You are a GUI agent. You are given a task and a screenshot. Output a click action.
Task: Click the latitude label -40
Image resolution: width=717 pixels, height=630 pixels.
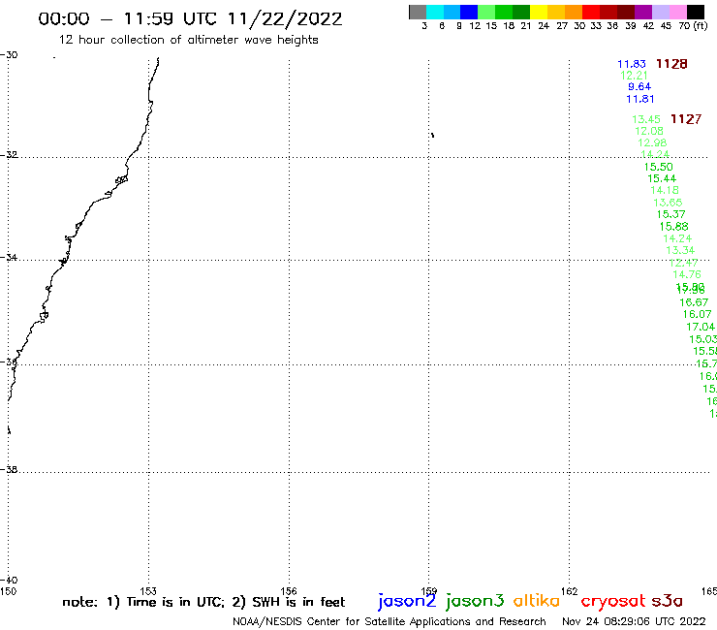click(x=9, y=581)
